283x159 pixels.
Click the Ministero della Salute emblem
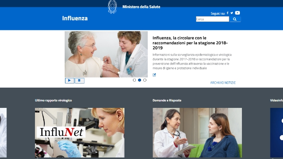point(112,7)
